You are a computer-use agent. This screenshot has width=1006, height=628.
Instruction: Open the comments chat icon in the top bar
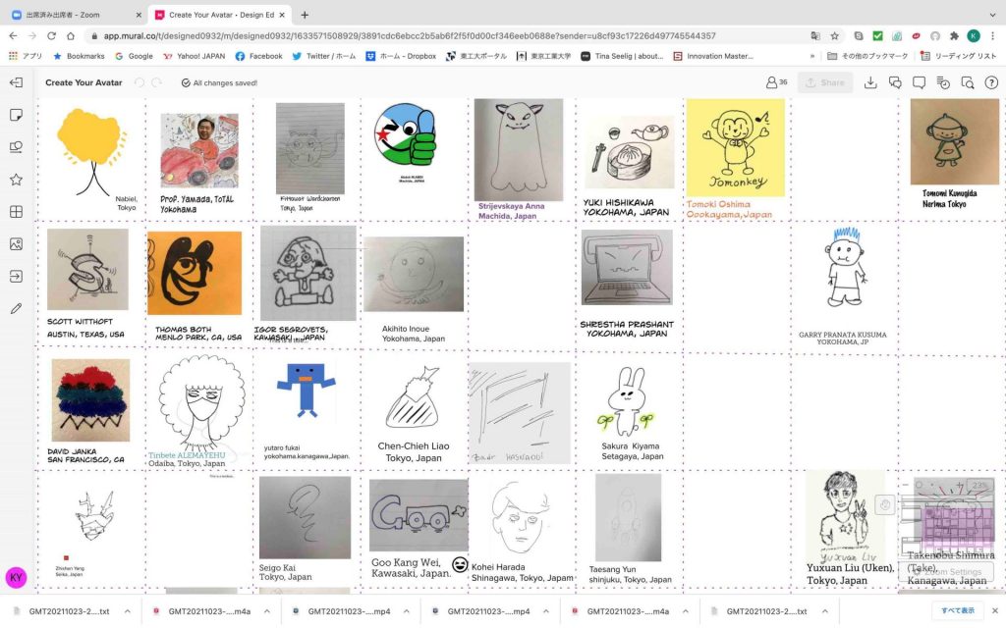coord(895,82)
